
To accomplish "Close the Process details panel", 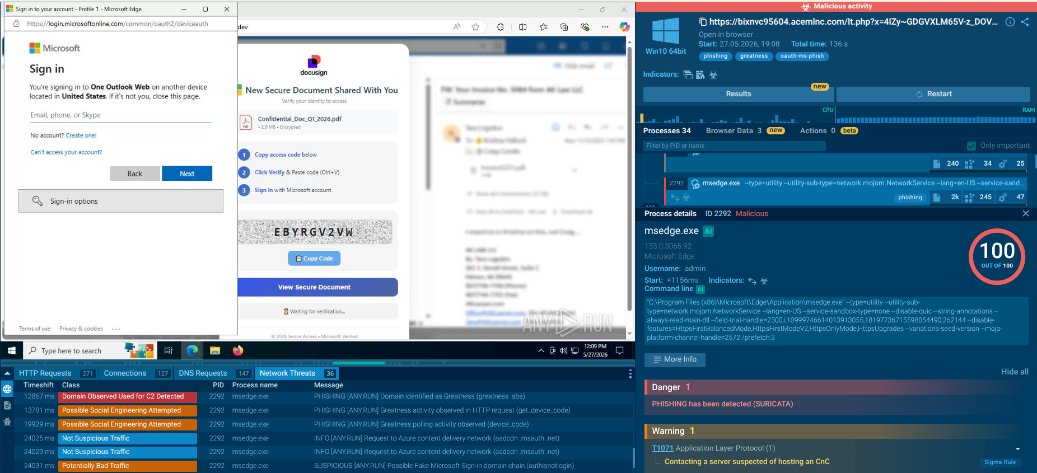I will click(x=1026, y=213).
